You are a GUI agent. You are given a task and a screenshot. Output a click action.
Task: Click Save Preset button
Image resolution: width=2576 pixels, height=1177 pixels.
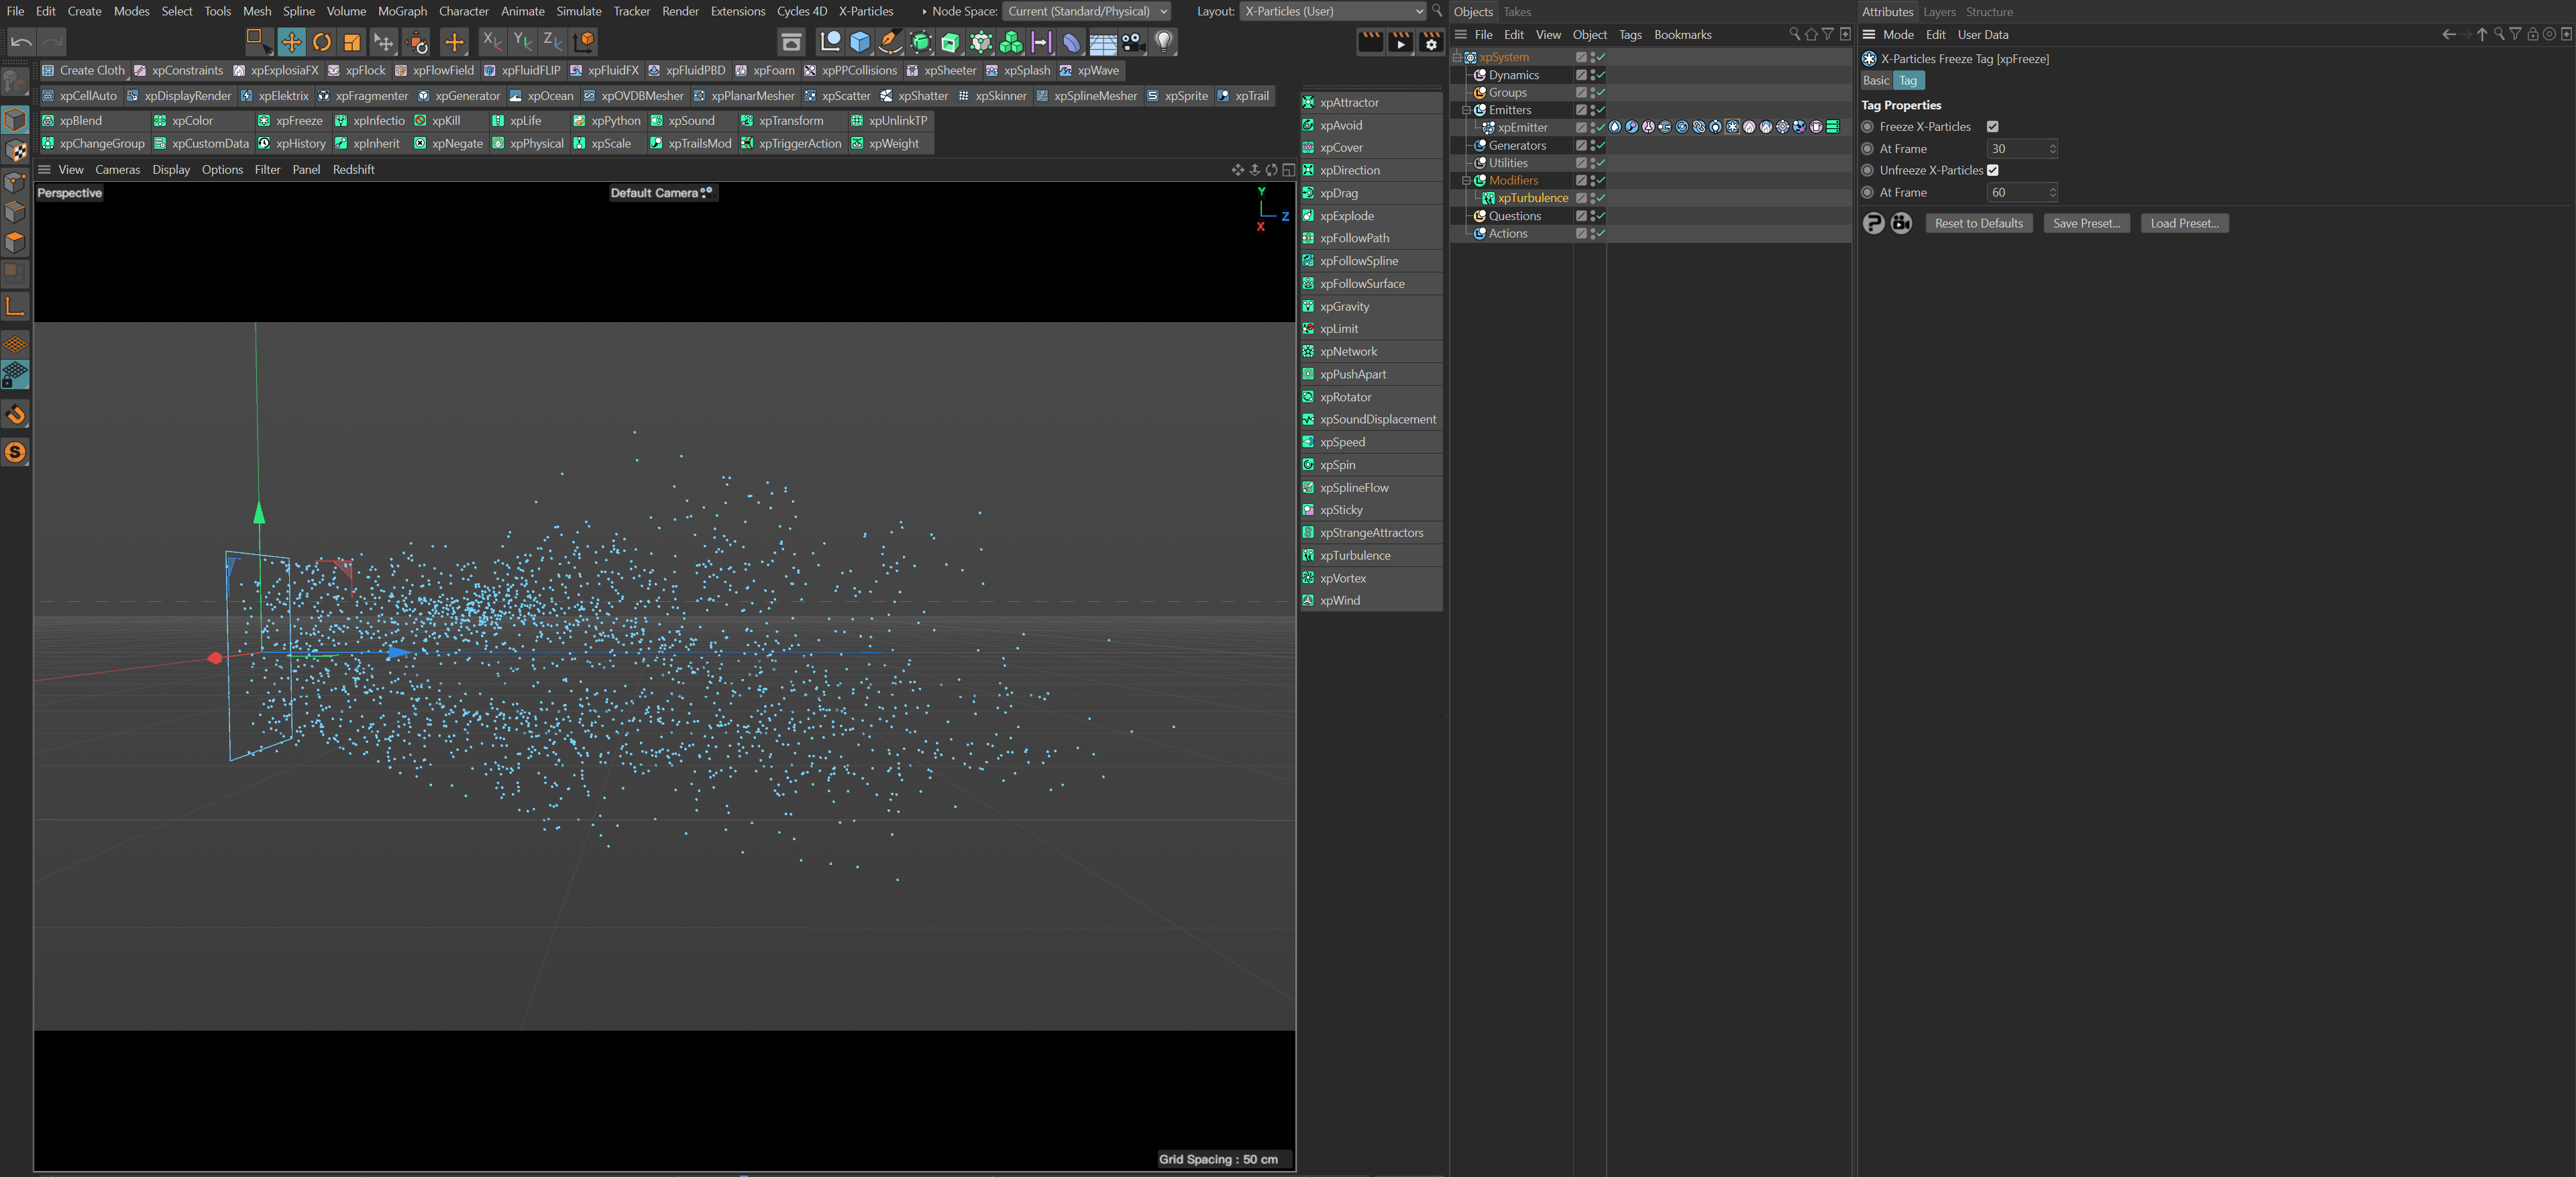[x=2087, y=224]
